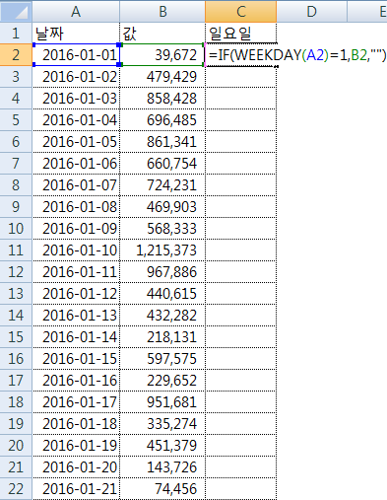Click date cell 2016-01-10
387x500 pixels.
76,250
